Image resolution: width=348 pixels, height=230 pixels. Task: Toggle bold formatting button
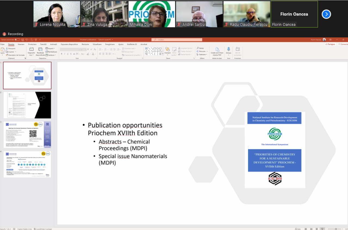pyautogui.click(x=61, y=54)
